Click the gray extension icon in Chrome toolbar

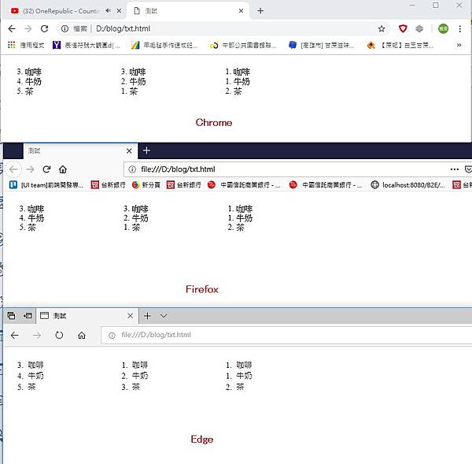click(x=419, y=28)
